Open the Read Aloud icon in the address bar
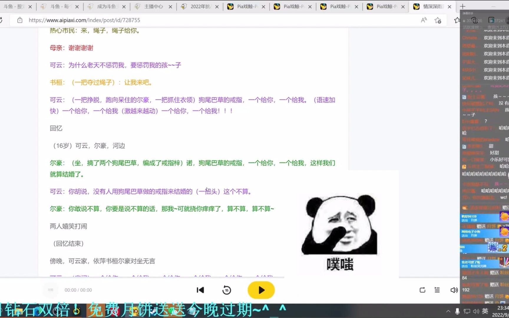509x318 pixels. click(x=424, y=20)
